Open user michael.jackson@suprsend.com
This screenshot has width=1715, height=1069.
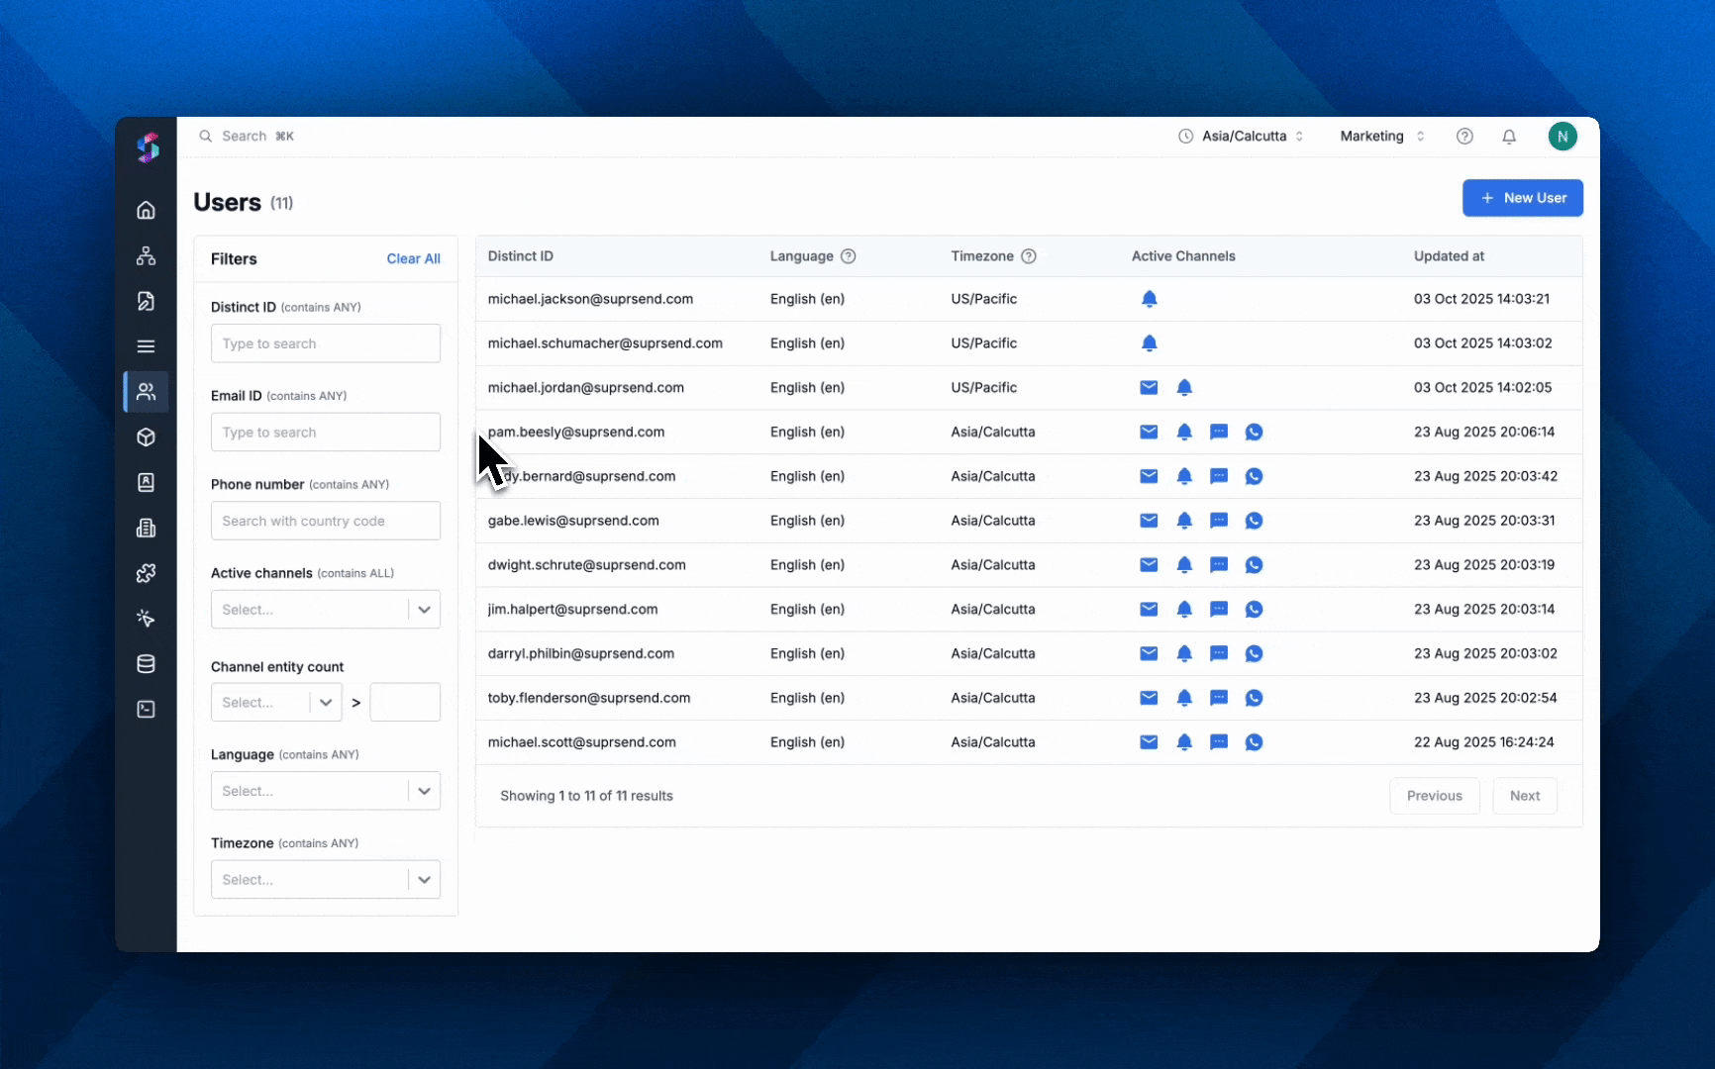590,299
